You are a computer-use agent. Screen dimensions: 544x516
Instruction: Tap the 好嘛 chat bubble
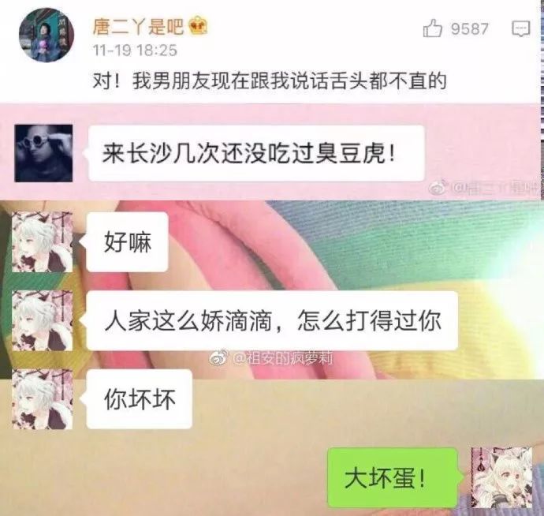click(127, 242)
